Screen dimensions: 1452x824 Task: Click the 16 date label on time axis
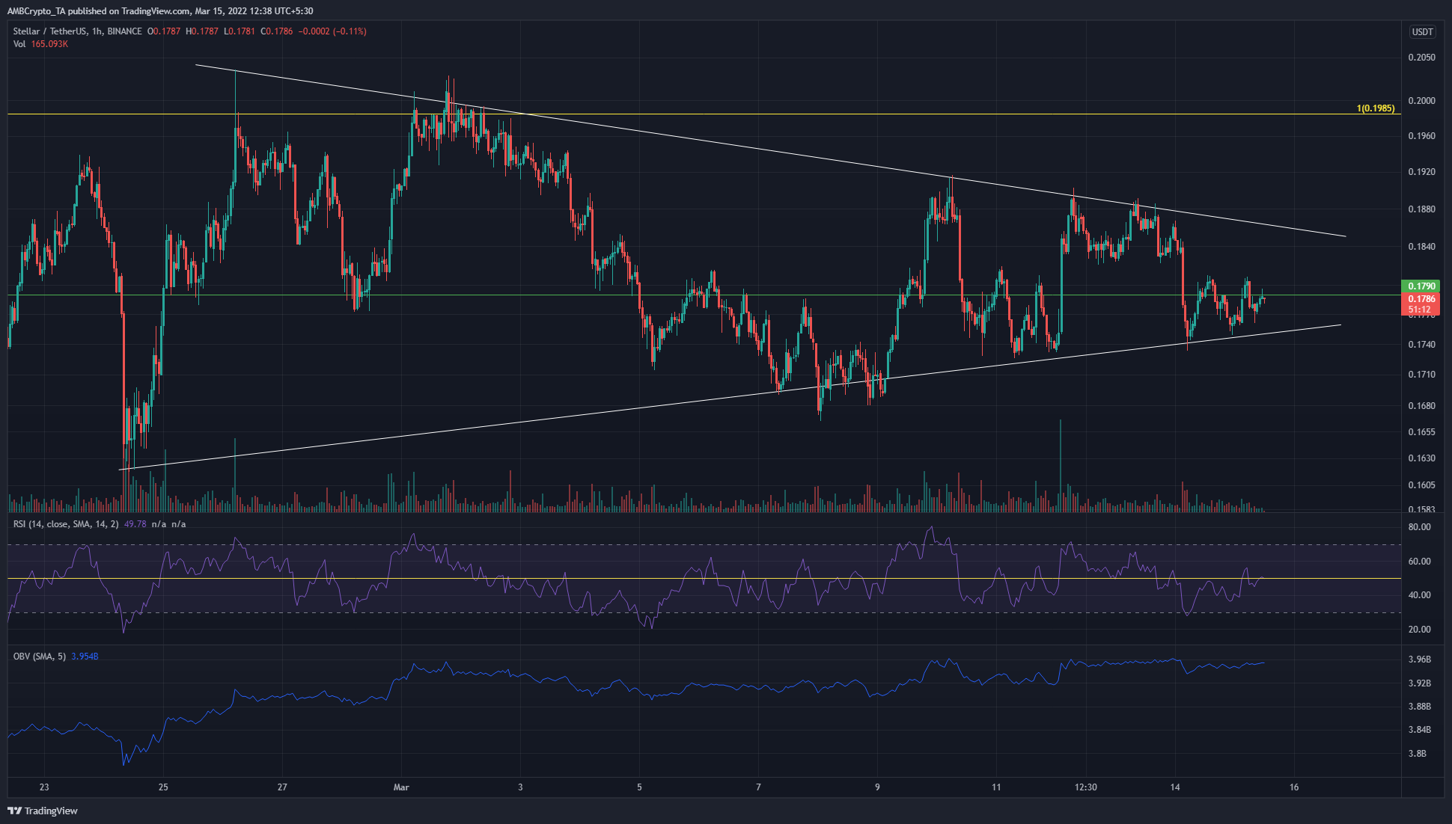click(1294, 787)
